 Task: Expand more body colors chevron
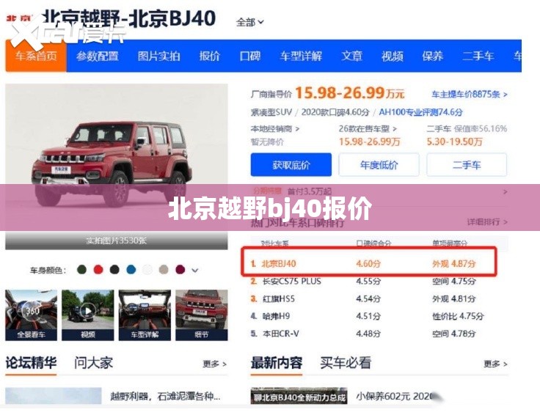195,270
